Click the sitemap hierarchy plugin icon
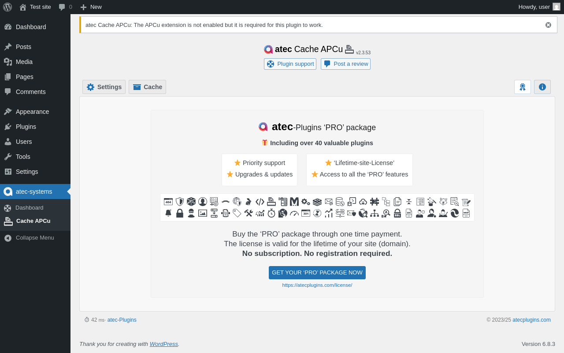 coord(375,213)
